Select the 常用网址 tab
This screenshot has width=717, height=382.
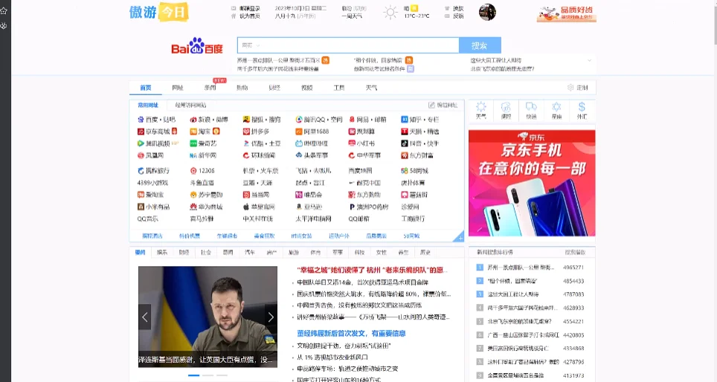pos(148,105)
